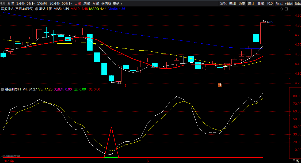301x163 pixels.
Task: Click the MA5: 4.59 legend
Action: pos(61,9)
